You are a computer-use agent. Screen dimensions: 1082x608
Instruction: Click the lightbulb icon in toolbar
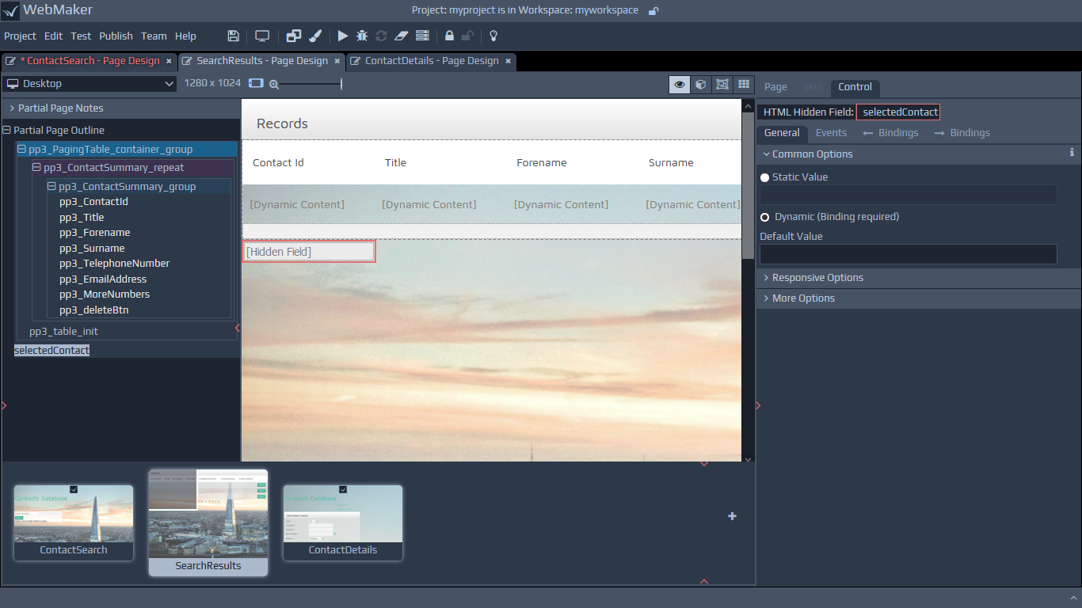click(493, 36)
